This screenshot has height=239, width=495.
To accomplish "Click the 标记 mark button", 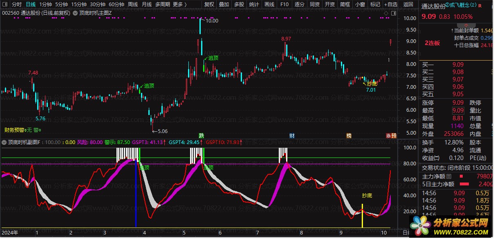I will click(x=375, y=5).
